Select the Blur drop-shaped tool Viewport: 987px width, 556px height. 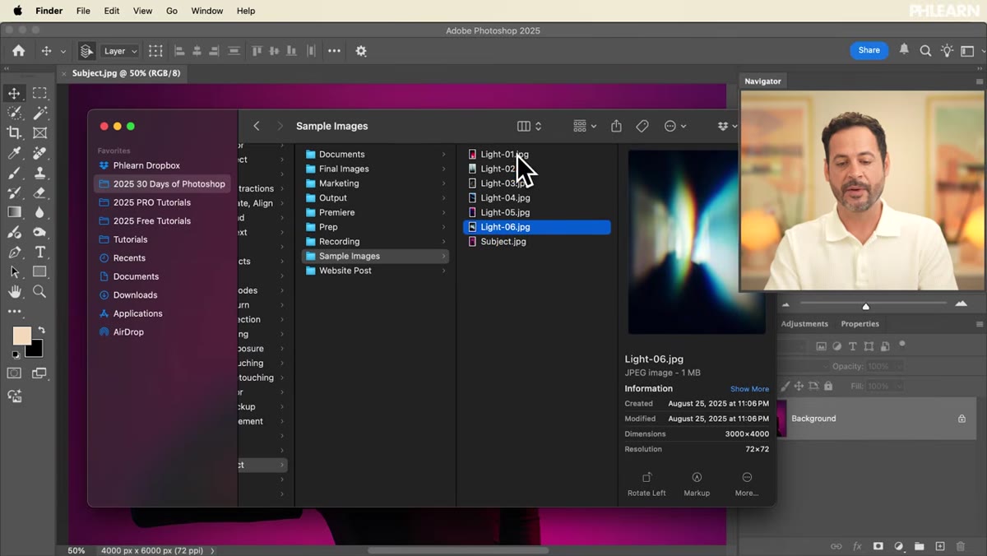click(x=39, y=212)
